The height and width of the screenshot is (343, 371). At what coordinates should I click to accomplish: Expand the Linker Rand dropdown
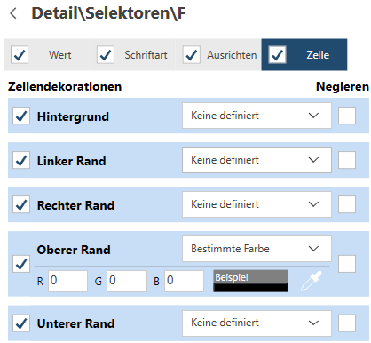coord(257,160)
